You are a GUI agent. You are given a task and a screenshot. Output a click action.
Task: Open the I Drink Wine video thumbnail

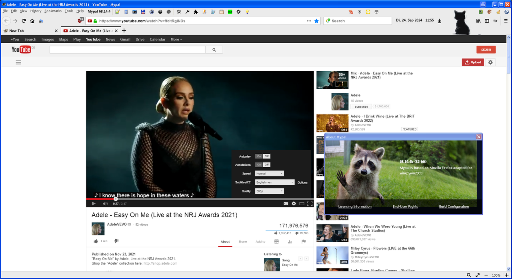(x=332, y=123)
